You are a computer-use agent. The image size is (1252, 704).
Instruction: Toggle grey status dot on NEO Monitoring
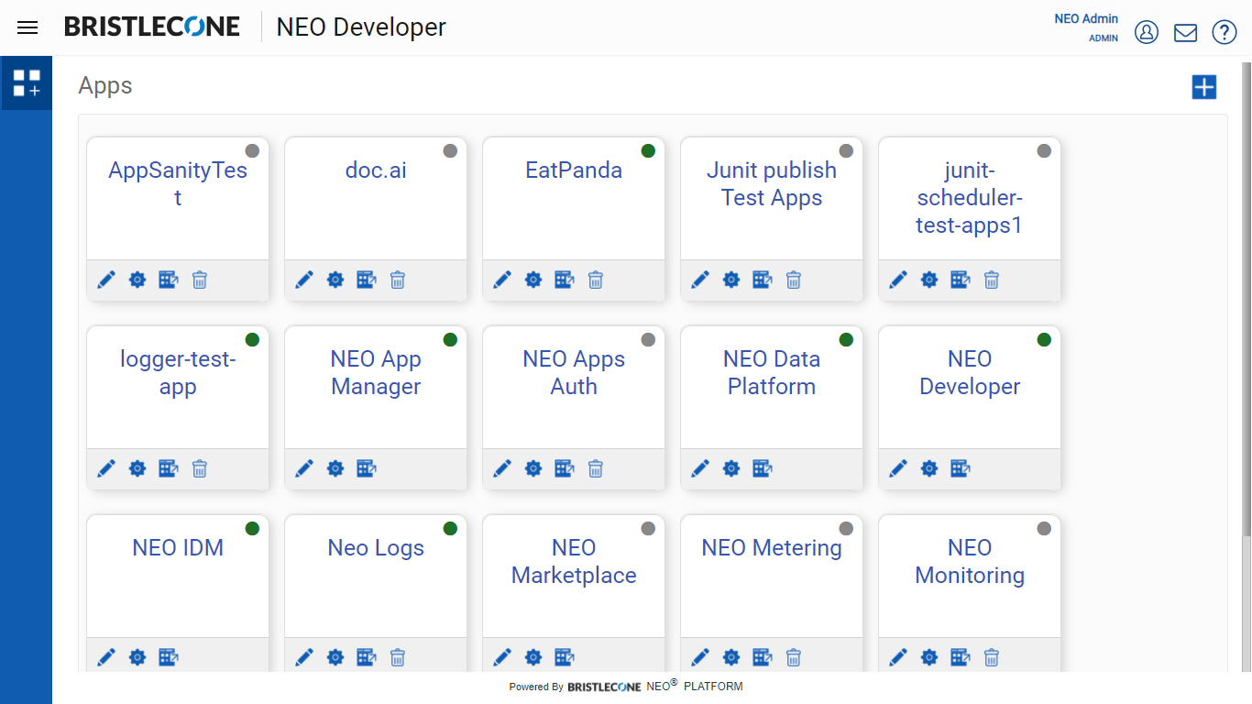1044,529
